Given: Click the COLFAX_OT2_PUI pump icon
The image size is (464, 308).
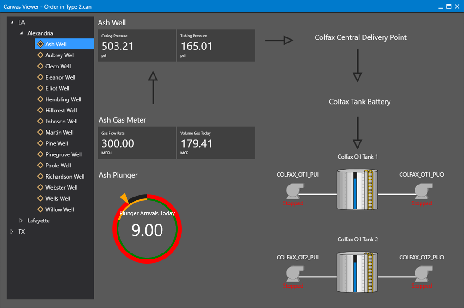Looking at the screenshot, I should point(295,273).
